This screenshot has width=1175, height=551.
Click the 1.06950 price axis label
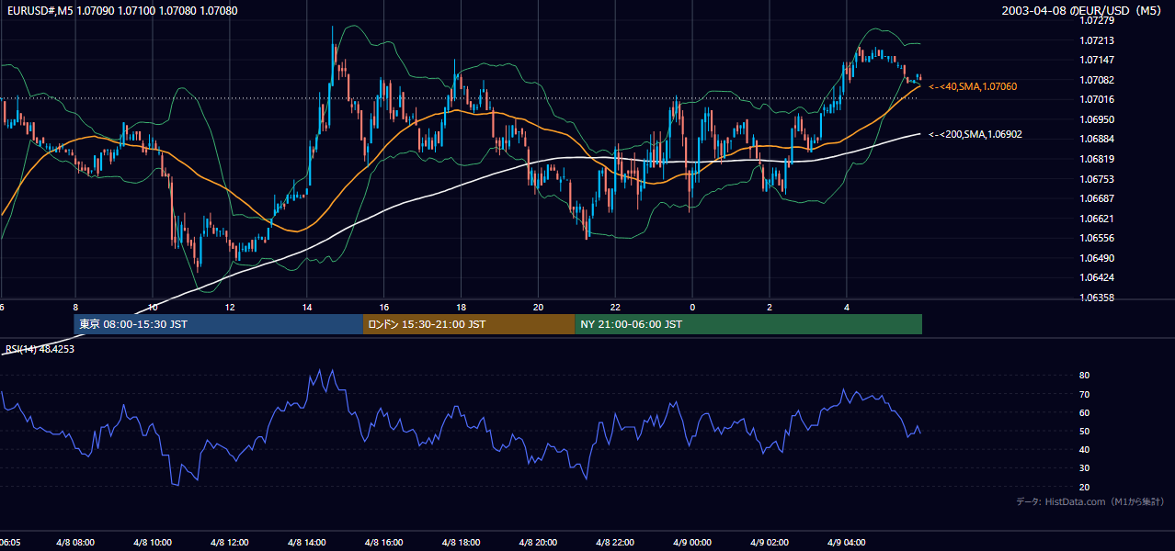tap(1097, 119)
